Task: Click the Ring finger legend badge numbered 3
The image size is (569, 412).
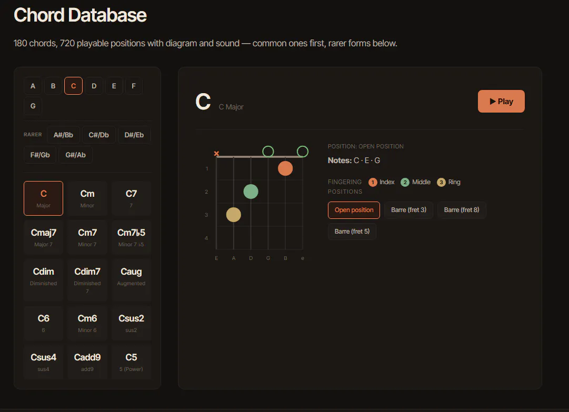Action: 441,182
